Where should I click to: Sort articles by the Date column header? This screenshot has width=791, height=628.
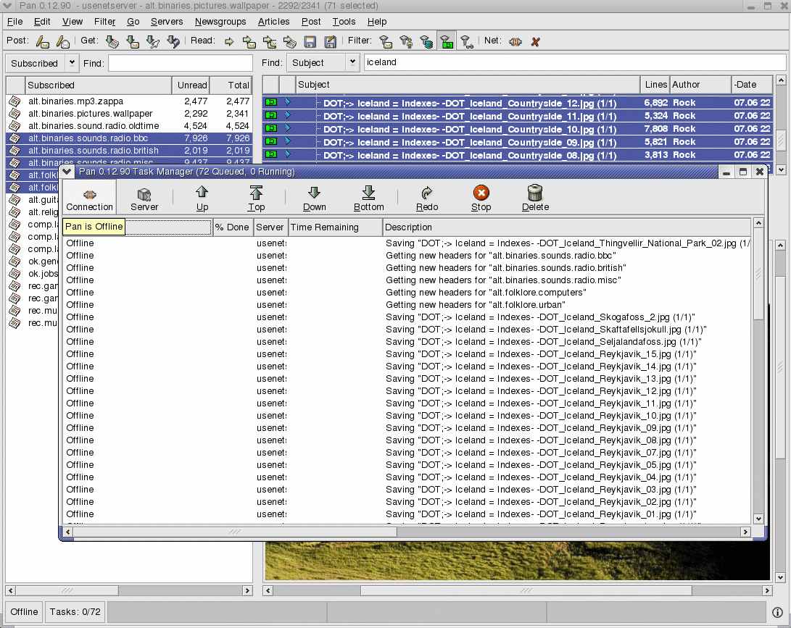(752, 85)
